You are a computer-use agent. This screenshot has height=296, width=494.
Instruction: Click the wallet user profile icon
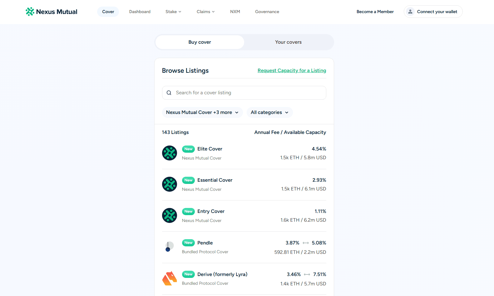(x=410, y=12)
